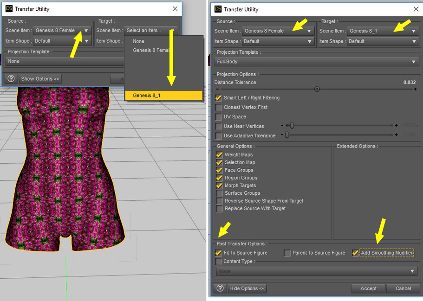Click Distance Tolerance value 0.032
Screen dimensions: 423x301
[409, 82]
